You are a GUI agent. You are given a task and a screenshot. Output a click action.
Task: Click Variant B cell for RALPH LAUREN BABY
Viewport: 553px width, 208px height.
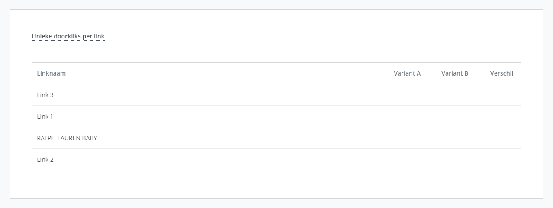pos(454,138)
